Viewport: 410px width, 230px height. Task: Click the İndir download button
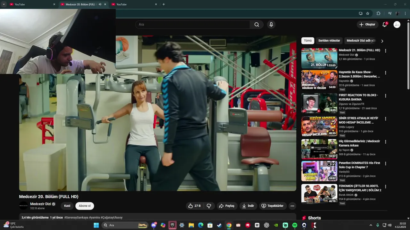[x=248, y=206]
